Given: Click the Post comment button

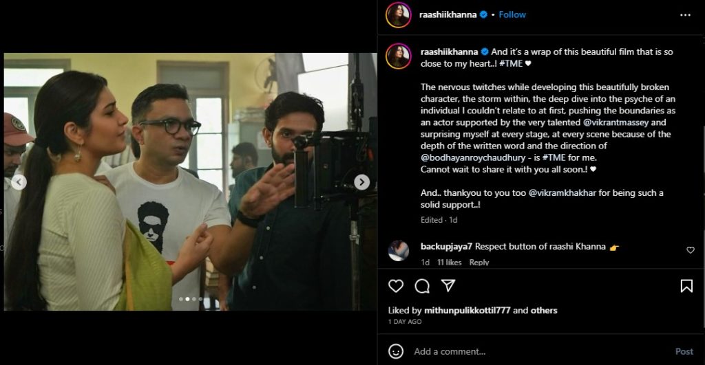Looking at the screenshot, I should point(684,351).
